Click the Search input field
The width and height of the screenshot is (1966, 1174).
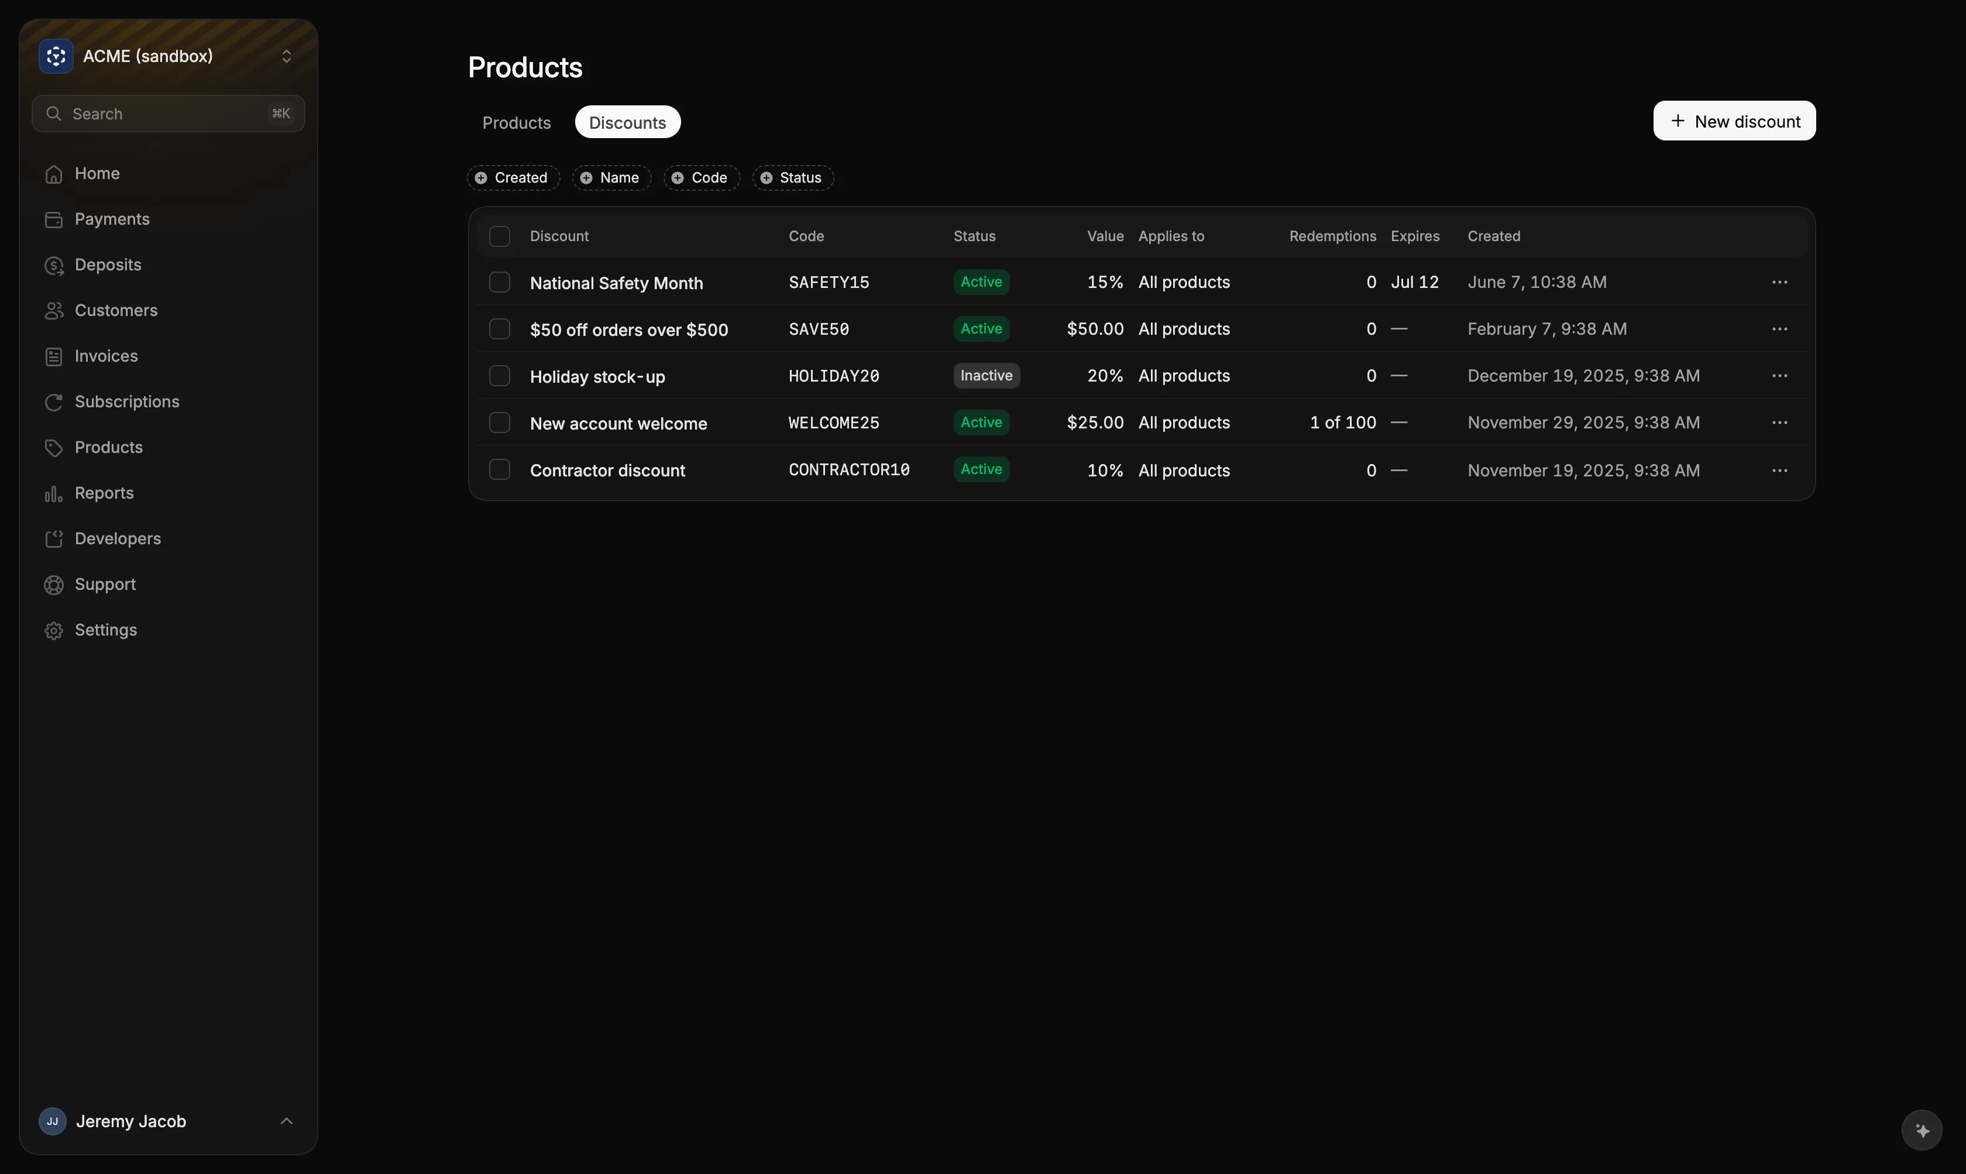169,114
